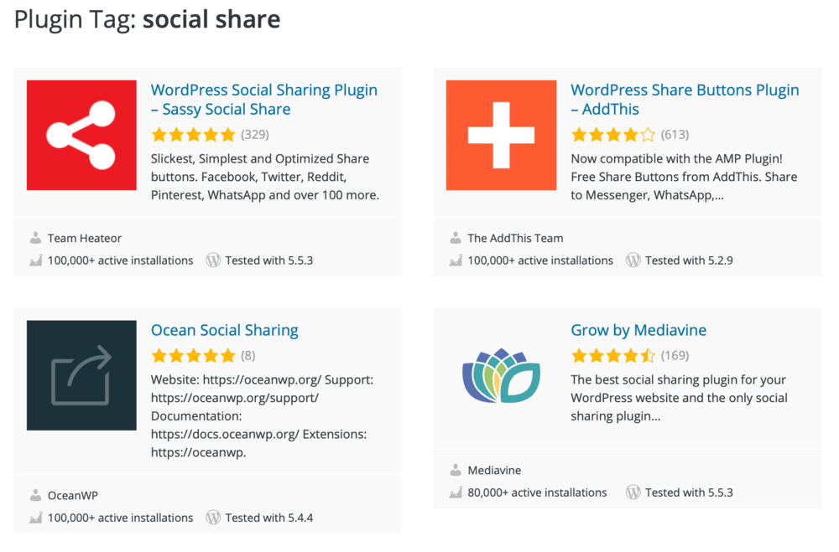Screen dimensions: 839x552
Task: Click the Grow by Mediavine flower logo
Action: [501, 374]
